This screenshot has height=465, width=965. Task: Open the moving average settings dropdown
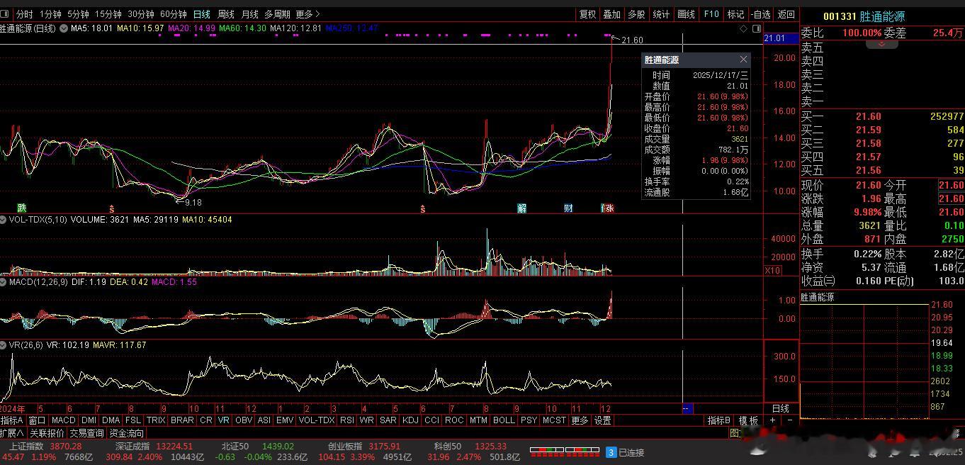pyautogui.click(x=64, y=28)
